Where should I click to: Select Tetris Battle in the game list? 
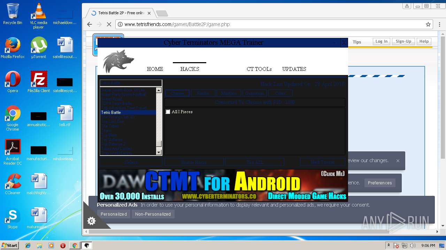[x=128, y=112]
